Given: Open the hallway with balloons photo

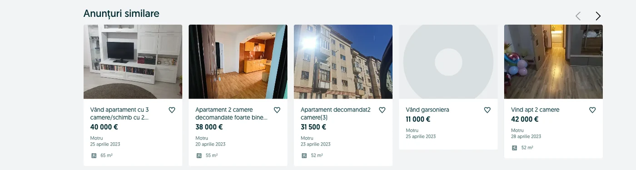Looking at the screenshot, I should pos(553,62).
